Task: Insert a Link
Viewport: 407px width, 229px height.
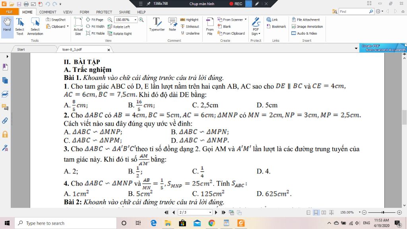Action: (x=272, y=20)
